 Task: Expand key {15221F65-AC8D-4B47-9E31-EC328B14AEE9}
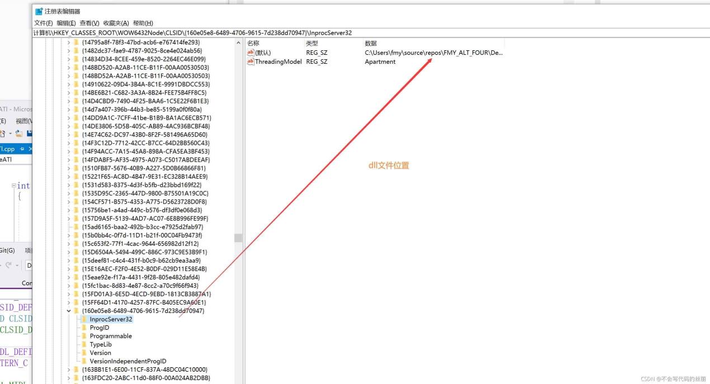69,177
